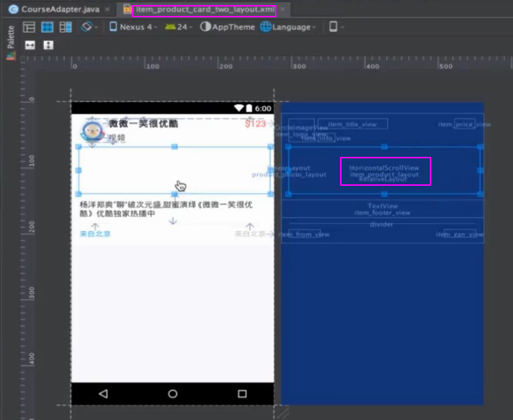Viewport: 513px width, 420px height.
Task: Select HorizontalScrollView in the blueprint
Action: (384, 168)
